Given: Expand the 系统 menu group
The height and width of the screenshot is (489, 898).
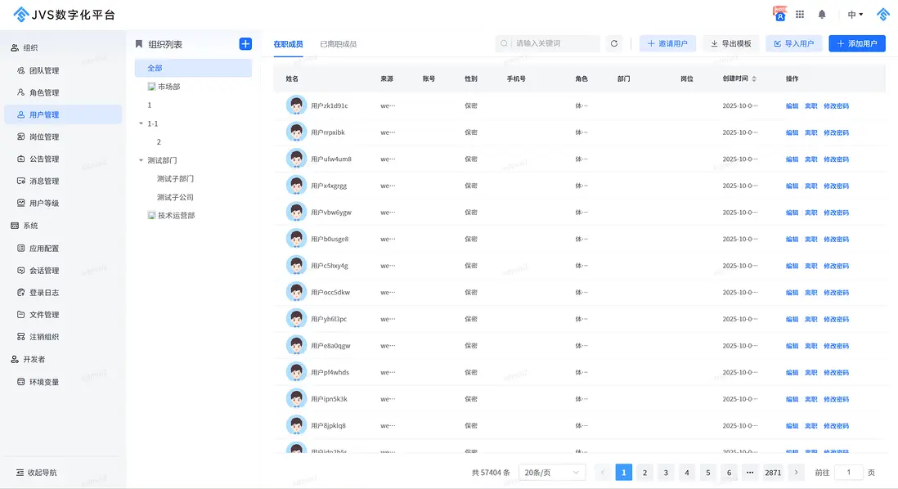Looking at the screenshot, I should pos(25,226).
